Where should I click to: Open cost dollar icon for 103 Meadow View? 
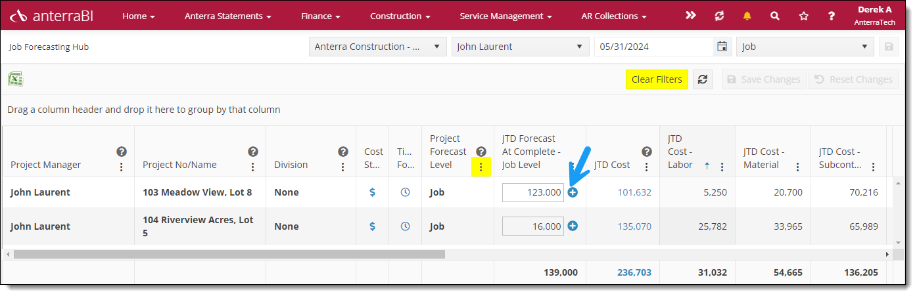[x=373, y=192]
